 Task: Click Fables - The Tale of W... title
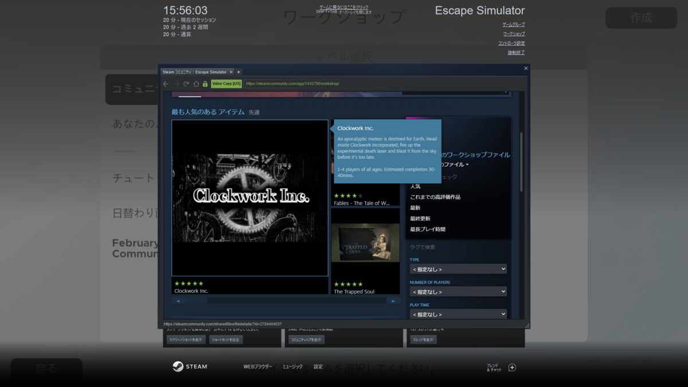[x=362, y=203]
